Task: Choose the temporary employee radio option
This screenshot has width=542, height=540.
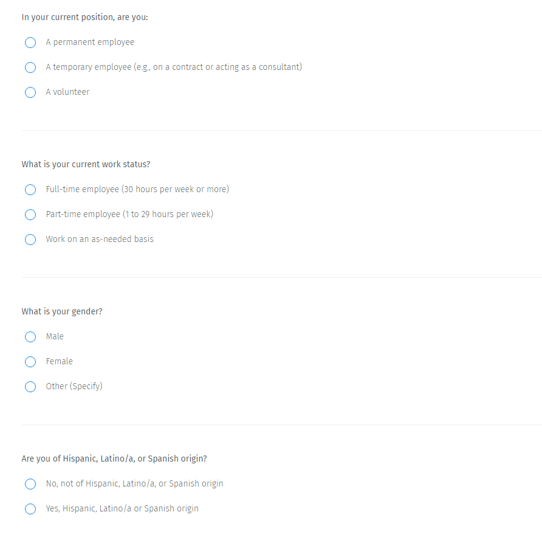Action: pyautogui.click(x=30, y=67)
